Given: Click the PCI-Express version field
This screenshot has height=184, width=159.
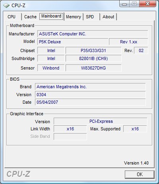Looking at the screenshot, I should [x=100, y=121].
